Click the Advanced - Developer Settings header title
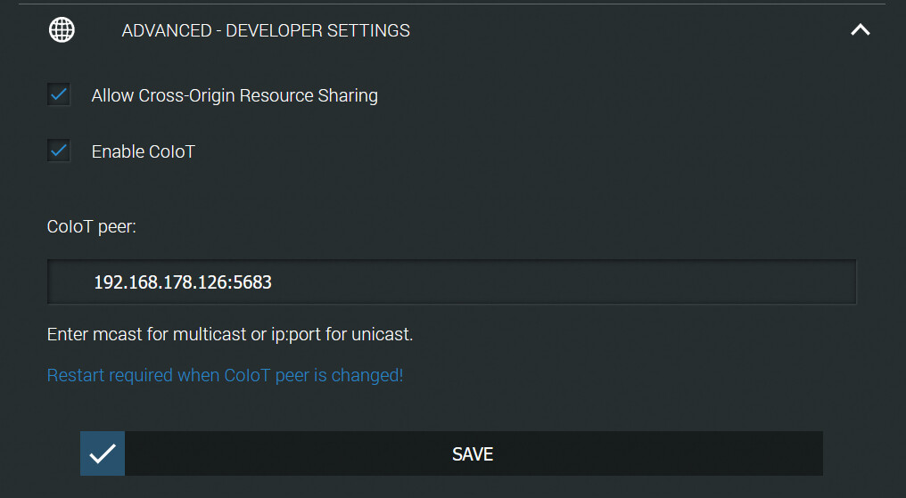Screen dimensions: 906x498 tap(266, 30)
